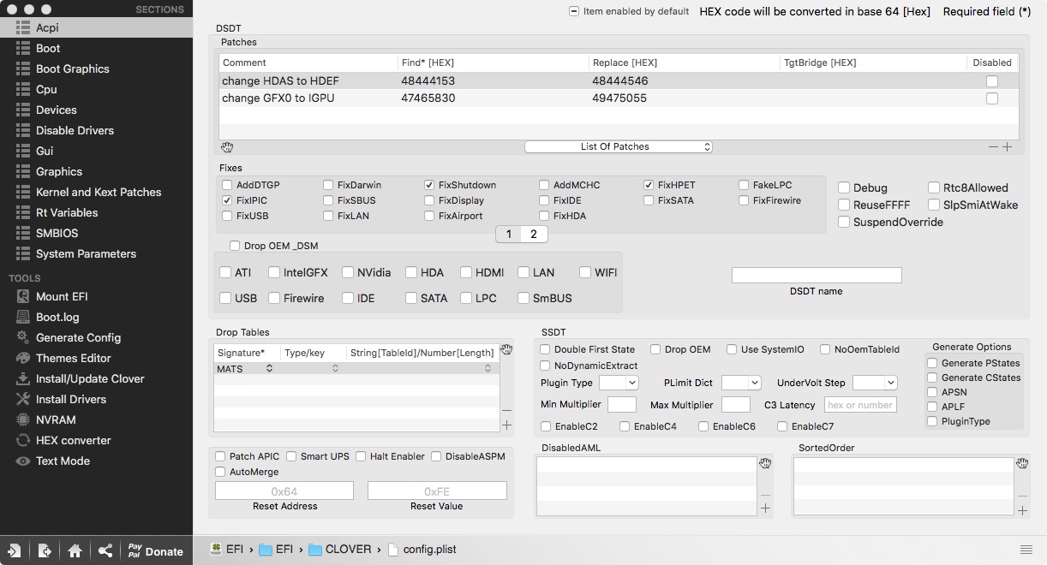Switch to Fixes page 2 tab
This screenshot has width=1047, height=565.
click(x=533, y=234)
